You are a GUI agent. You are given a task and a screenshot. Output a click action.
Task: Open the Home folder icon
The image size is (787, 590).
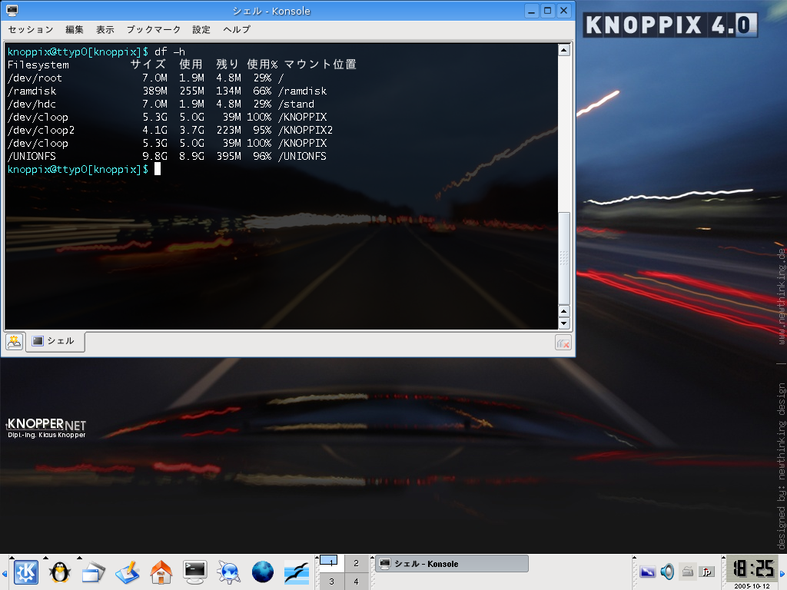pos(161,572)
